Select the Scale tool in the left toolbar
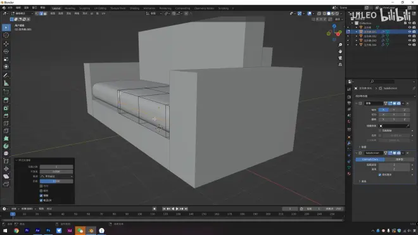The image size is (418, 235). pos(6,59)
